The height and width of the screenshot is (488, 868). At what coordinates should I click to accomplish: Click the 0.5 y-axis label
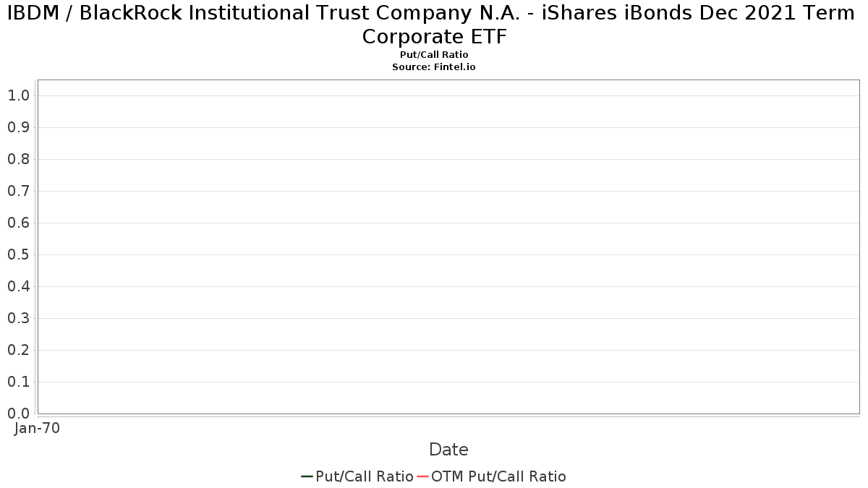(x=18, y=254)
